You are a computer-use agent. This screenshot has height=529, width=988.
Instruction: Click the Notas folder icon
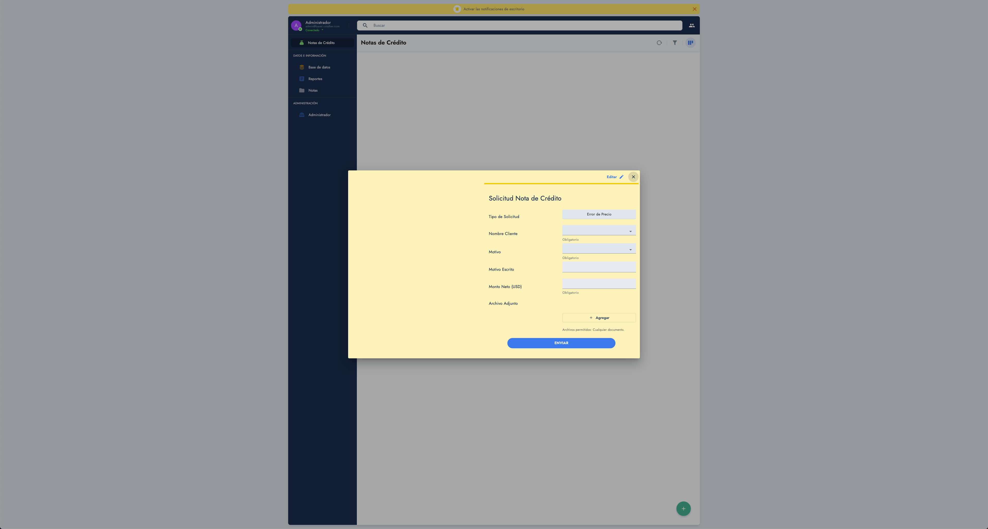point(302,90)
